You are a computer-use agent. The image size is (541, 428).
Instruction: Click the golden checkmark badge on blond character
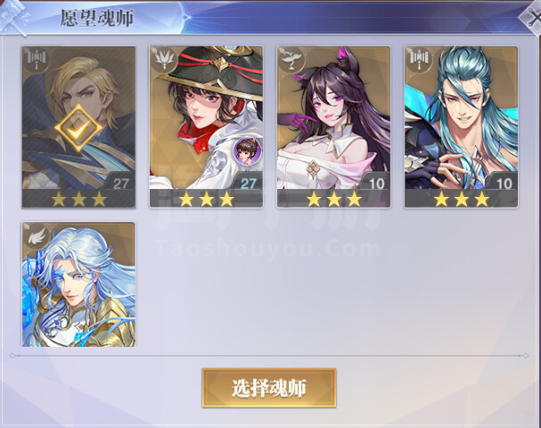point(78,128)
